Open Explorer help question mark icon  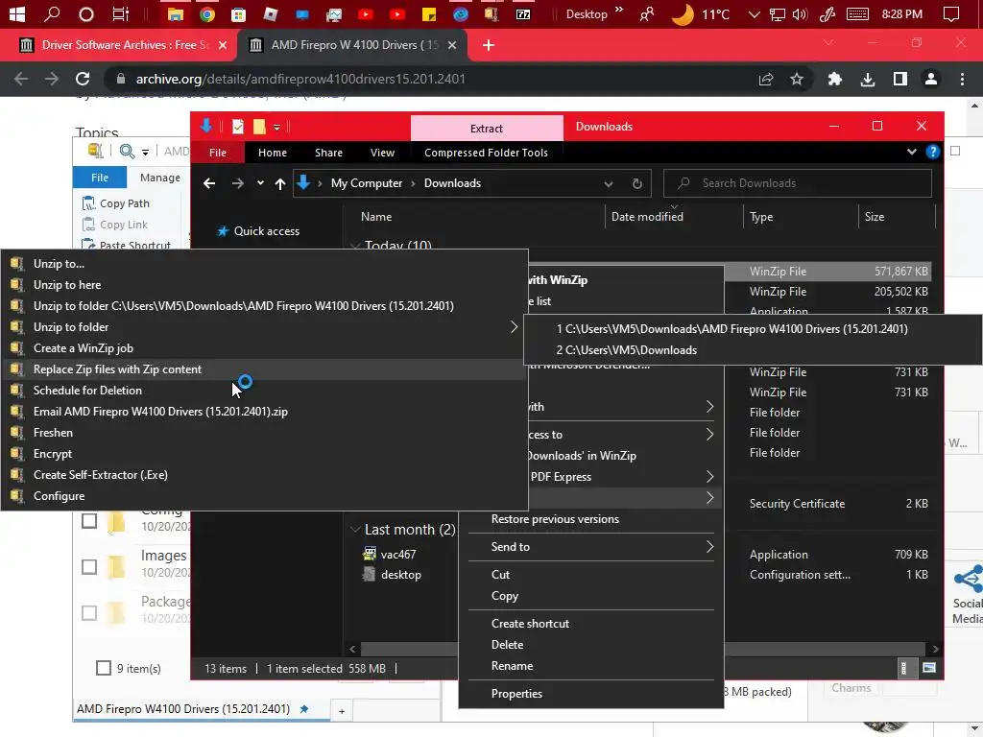coord(932,152)
